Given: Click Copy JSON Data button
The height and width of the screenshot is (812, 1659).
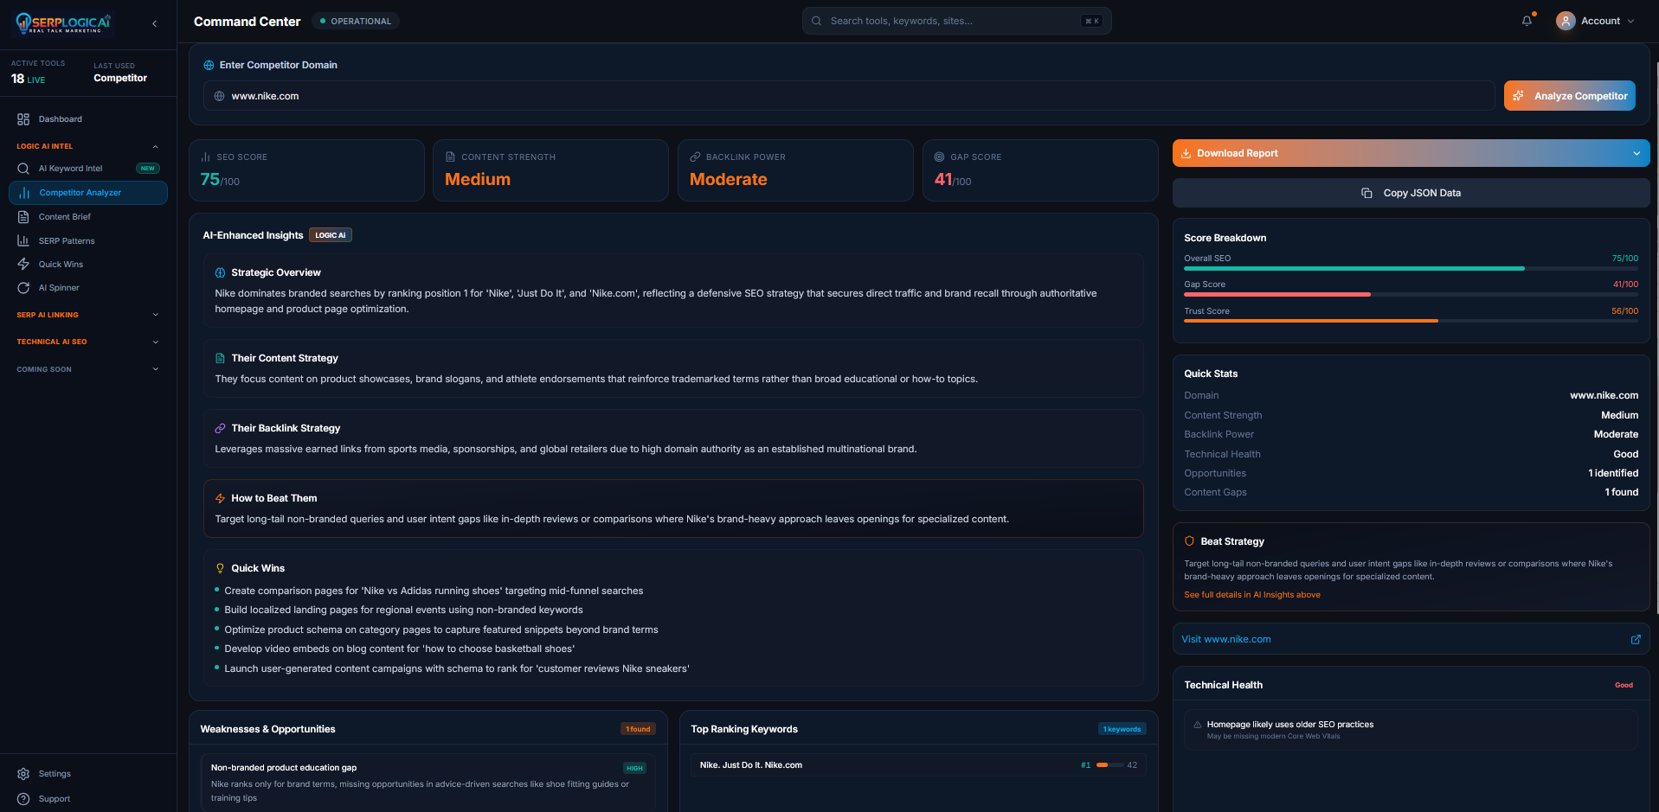Looking at the screenshot, I should tap(1411, 193).
